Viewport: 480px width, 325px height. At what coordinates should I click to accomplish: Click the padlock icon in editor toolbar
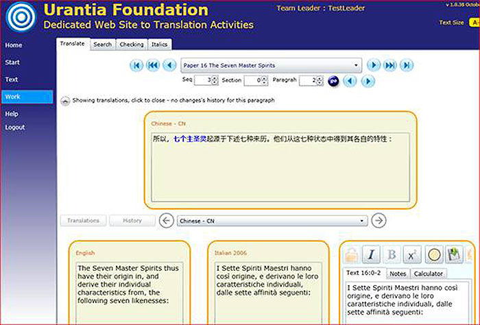click(351, 254)
